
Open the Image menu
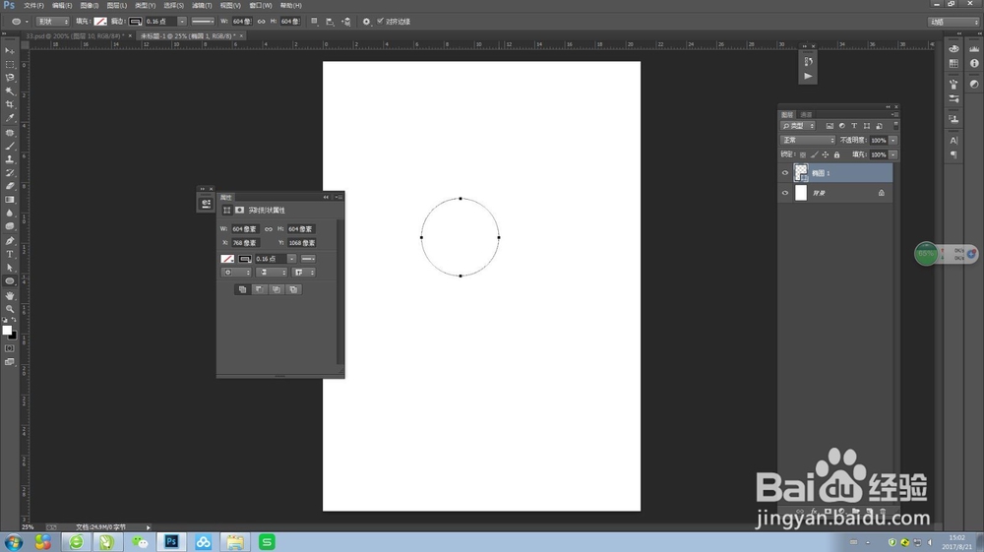coord(90,5)
